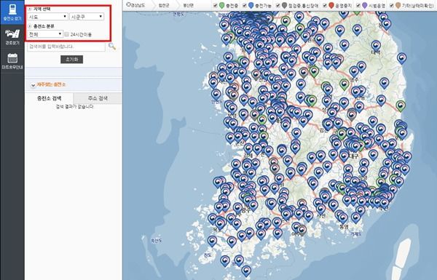Select the gray marker next to 여수
This screenshot has height=280, width=437.
pos(302,230)
